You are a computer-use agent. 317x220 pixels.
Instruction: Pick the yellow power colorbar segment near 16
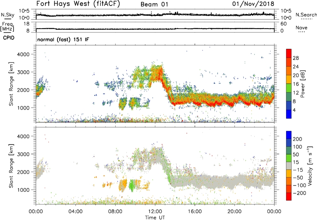[289, 79]
